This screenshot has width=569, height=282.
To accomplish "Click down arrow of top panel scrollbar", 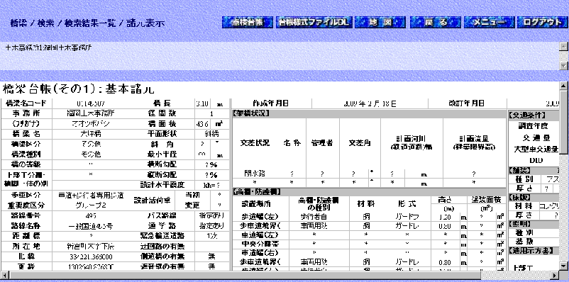I will coord(563,66).
